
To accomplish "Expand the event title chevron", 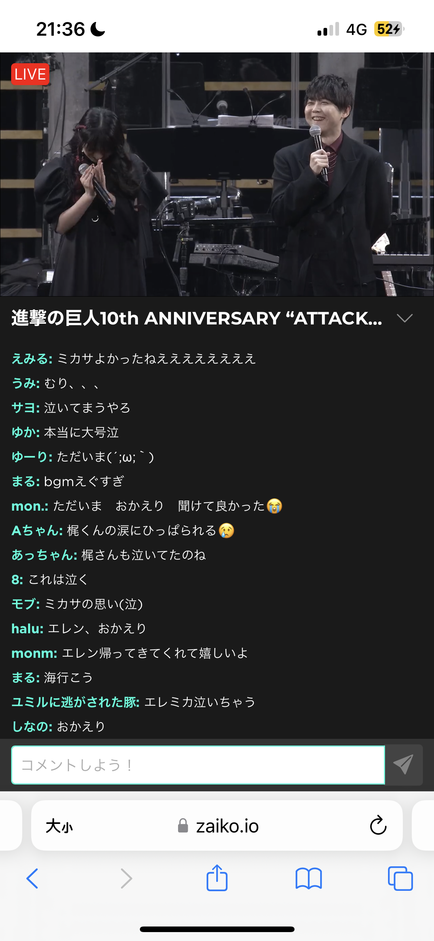I will 404,318.
